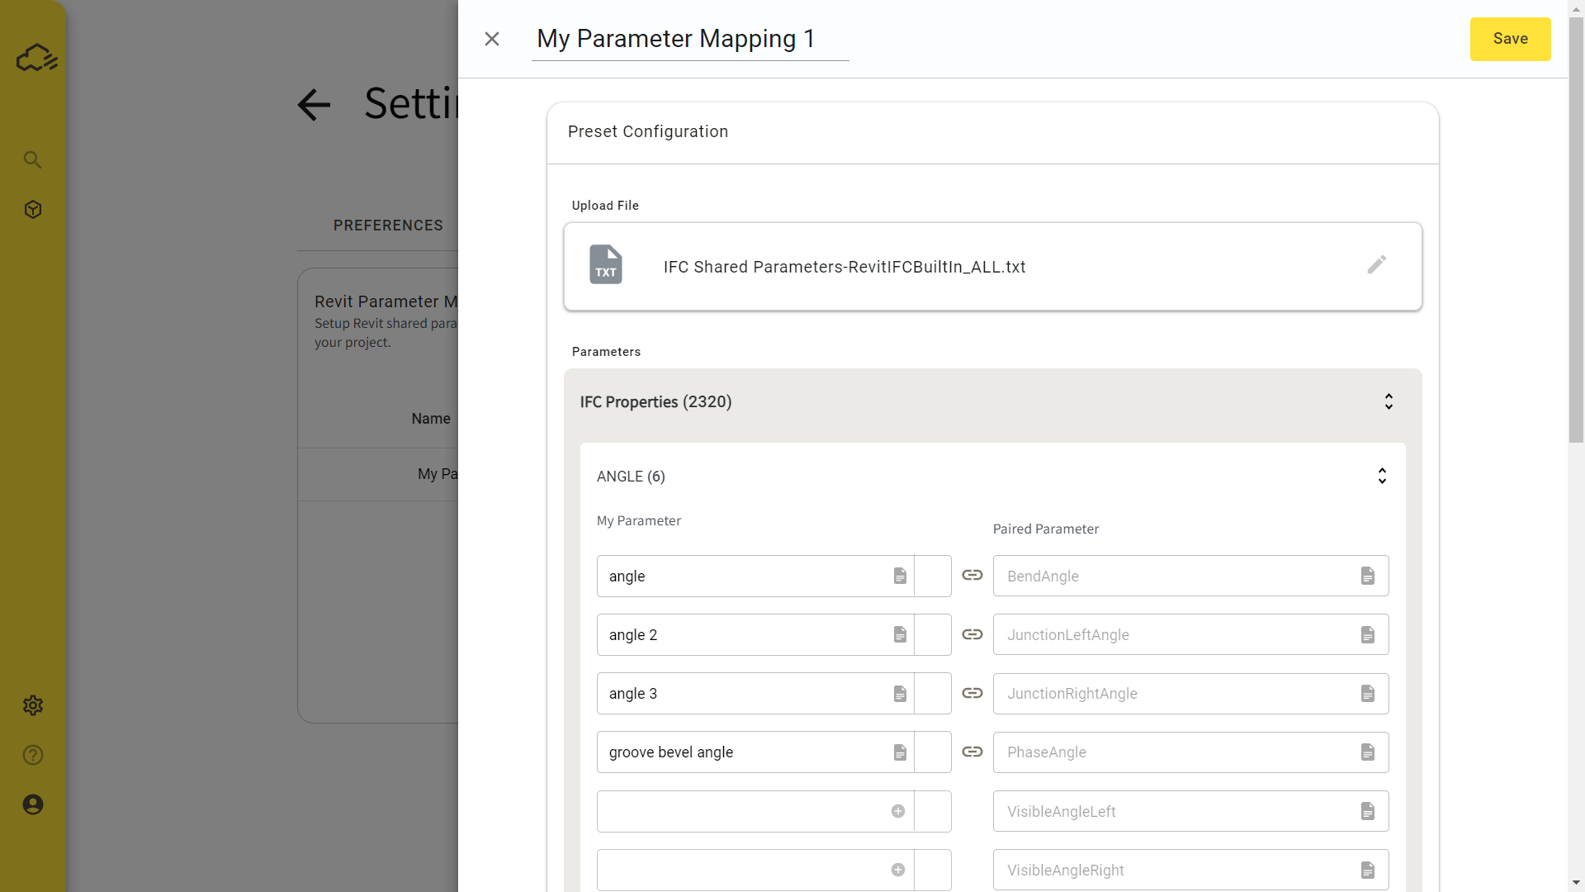The image size is (1585, 892).
Task: Click the vertical scrollbar thumb
Action: coord(1576,231)
